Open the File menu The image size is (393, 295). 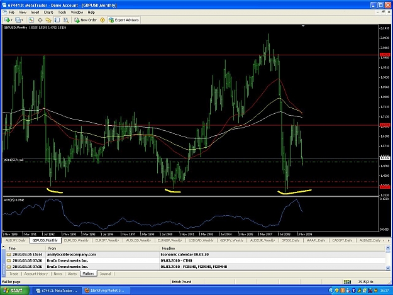tap(12, 13)
